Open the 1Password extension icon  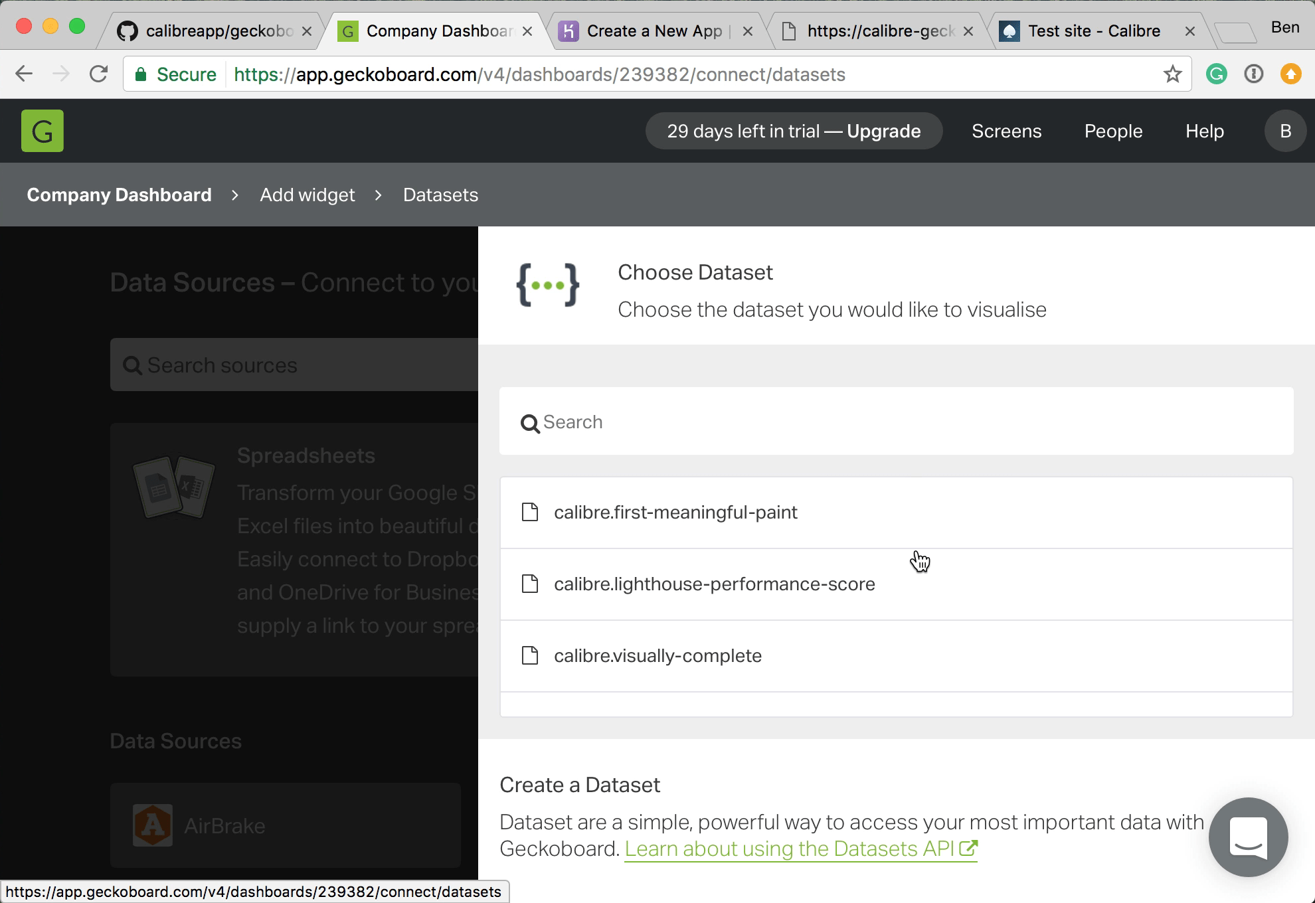point(1253,74)
